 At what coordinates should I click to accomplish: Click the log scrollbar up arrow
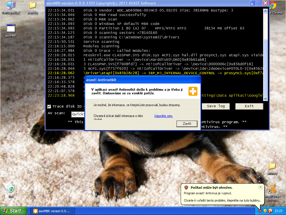coord(265,11)
